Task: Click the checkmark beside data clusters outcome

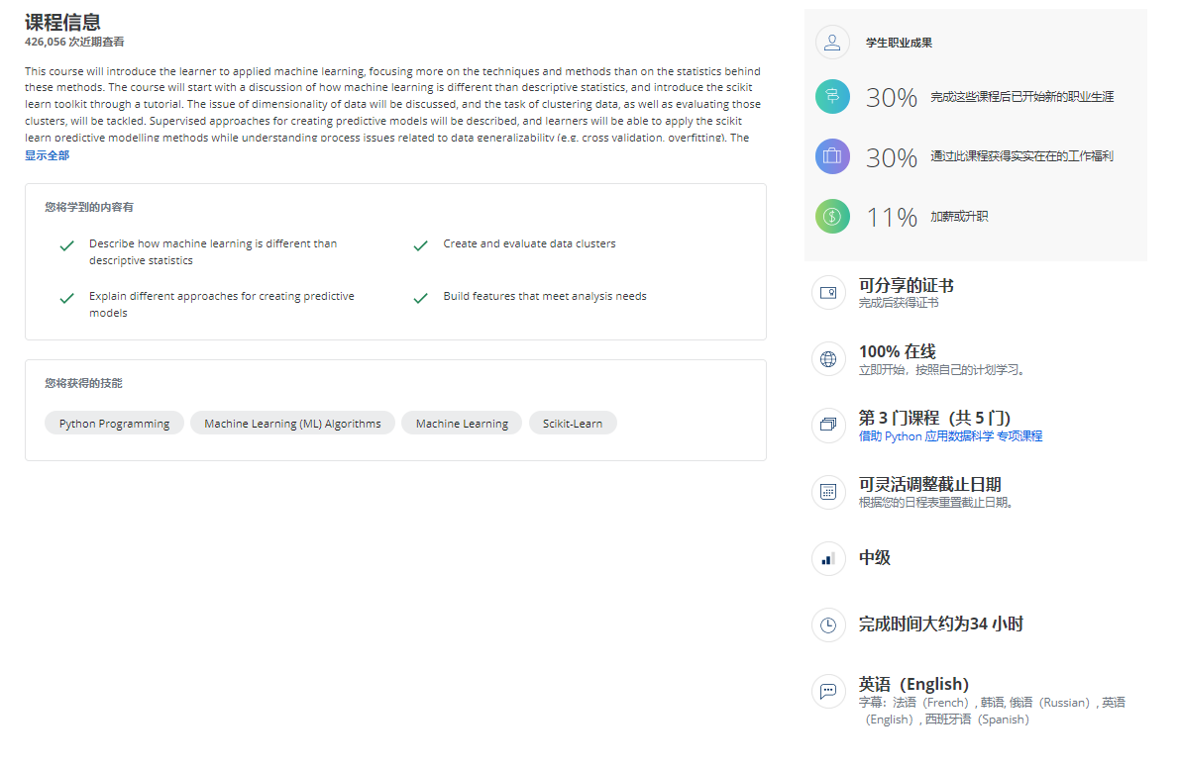Action: tap(420, 244)
